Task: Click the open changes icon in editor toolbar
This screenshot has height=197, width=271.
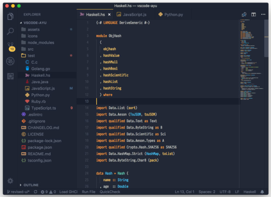Action: pos(244,15)
